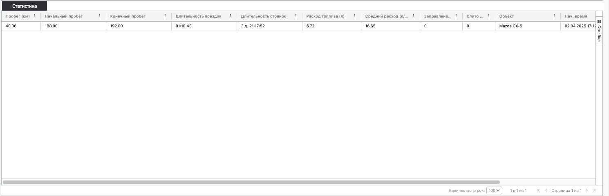The image size is (609, 196).
Task: Click the 1 к 1 из 1 row counter
Action: point(518,190)
